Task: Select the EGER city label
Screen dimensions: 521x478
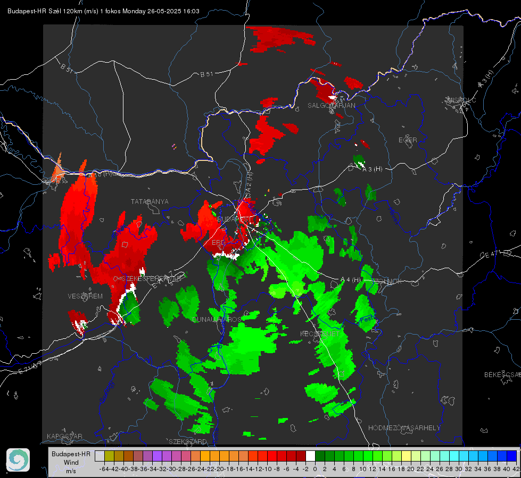Action: [x=408, y=140]
